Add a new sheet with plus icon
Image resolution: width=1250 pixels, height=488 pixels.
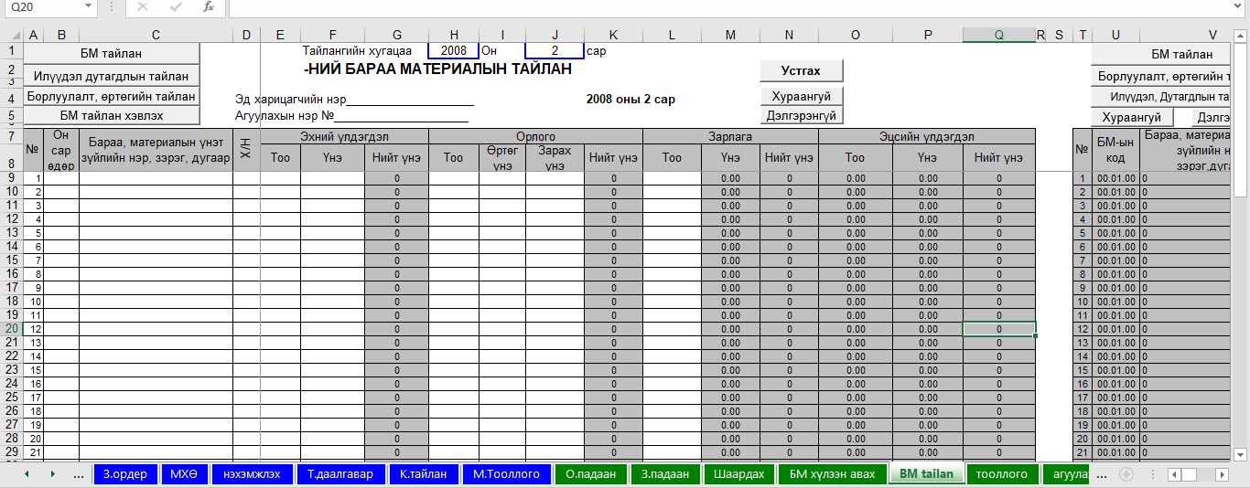coord(1126,474)
